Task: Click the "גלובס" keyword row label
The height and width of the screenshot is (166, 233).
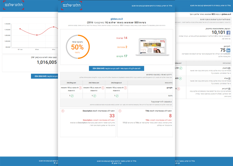Action: (x=170, y=96)
